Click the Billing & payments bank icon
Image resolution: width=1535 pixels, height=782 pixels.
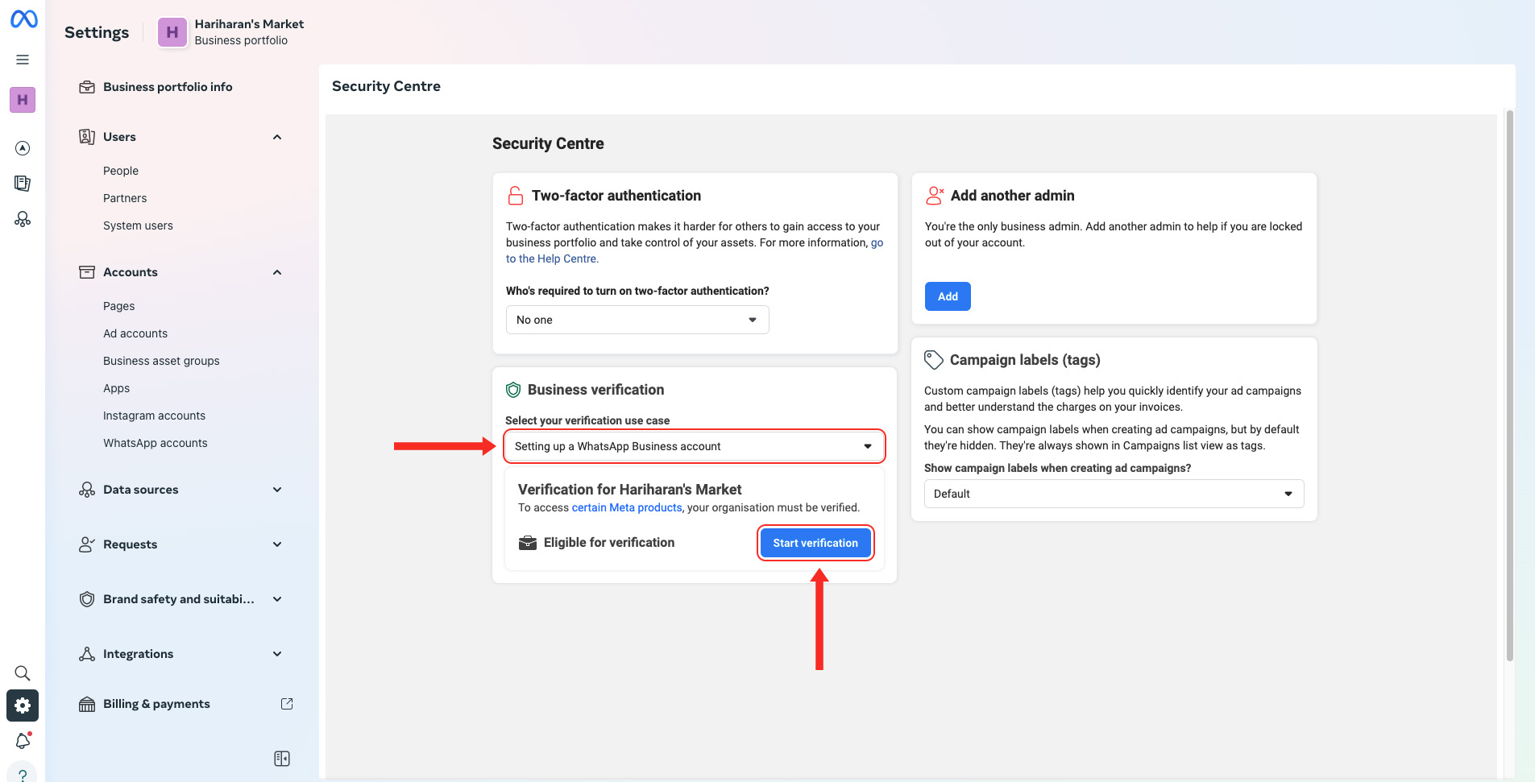coord(87,704)
